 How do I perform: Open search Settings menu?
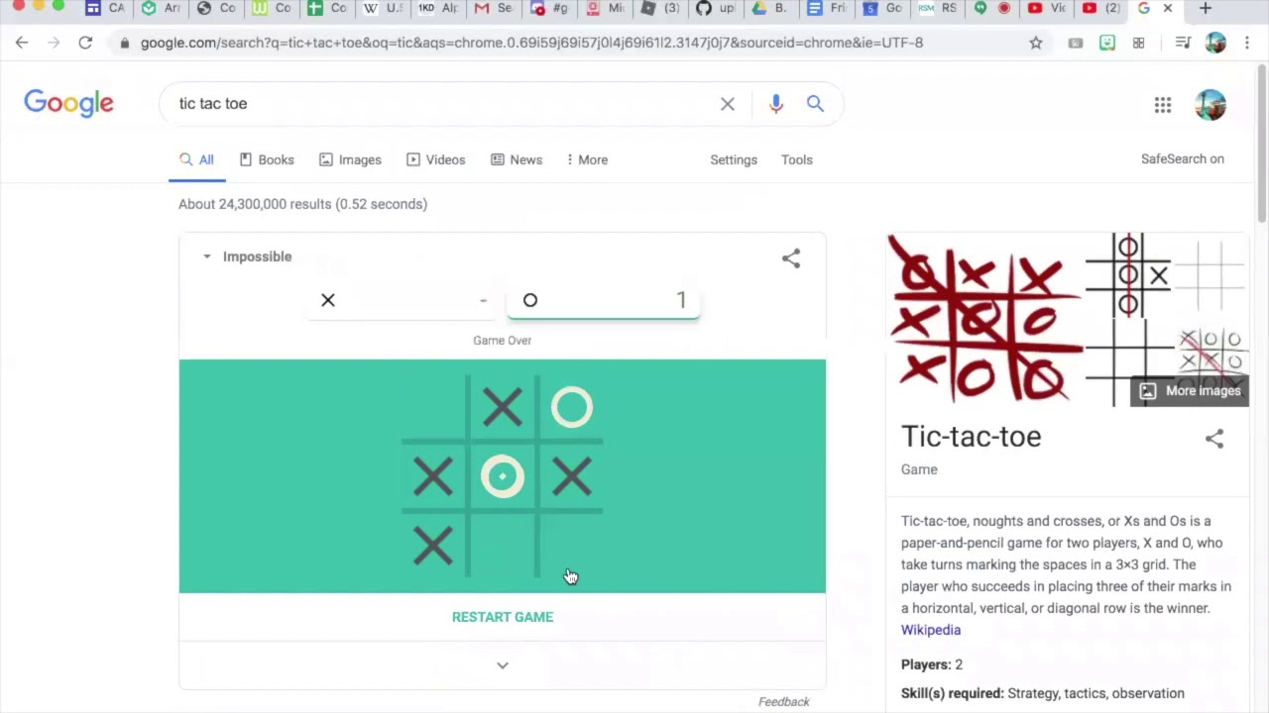tap(734, 159)
